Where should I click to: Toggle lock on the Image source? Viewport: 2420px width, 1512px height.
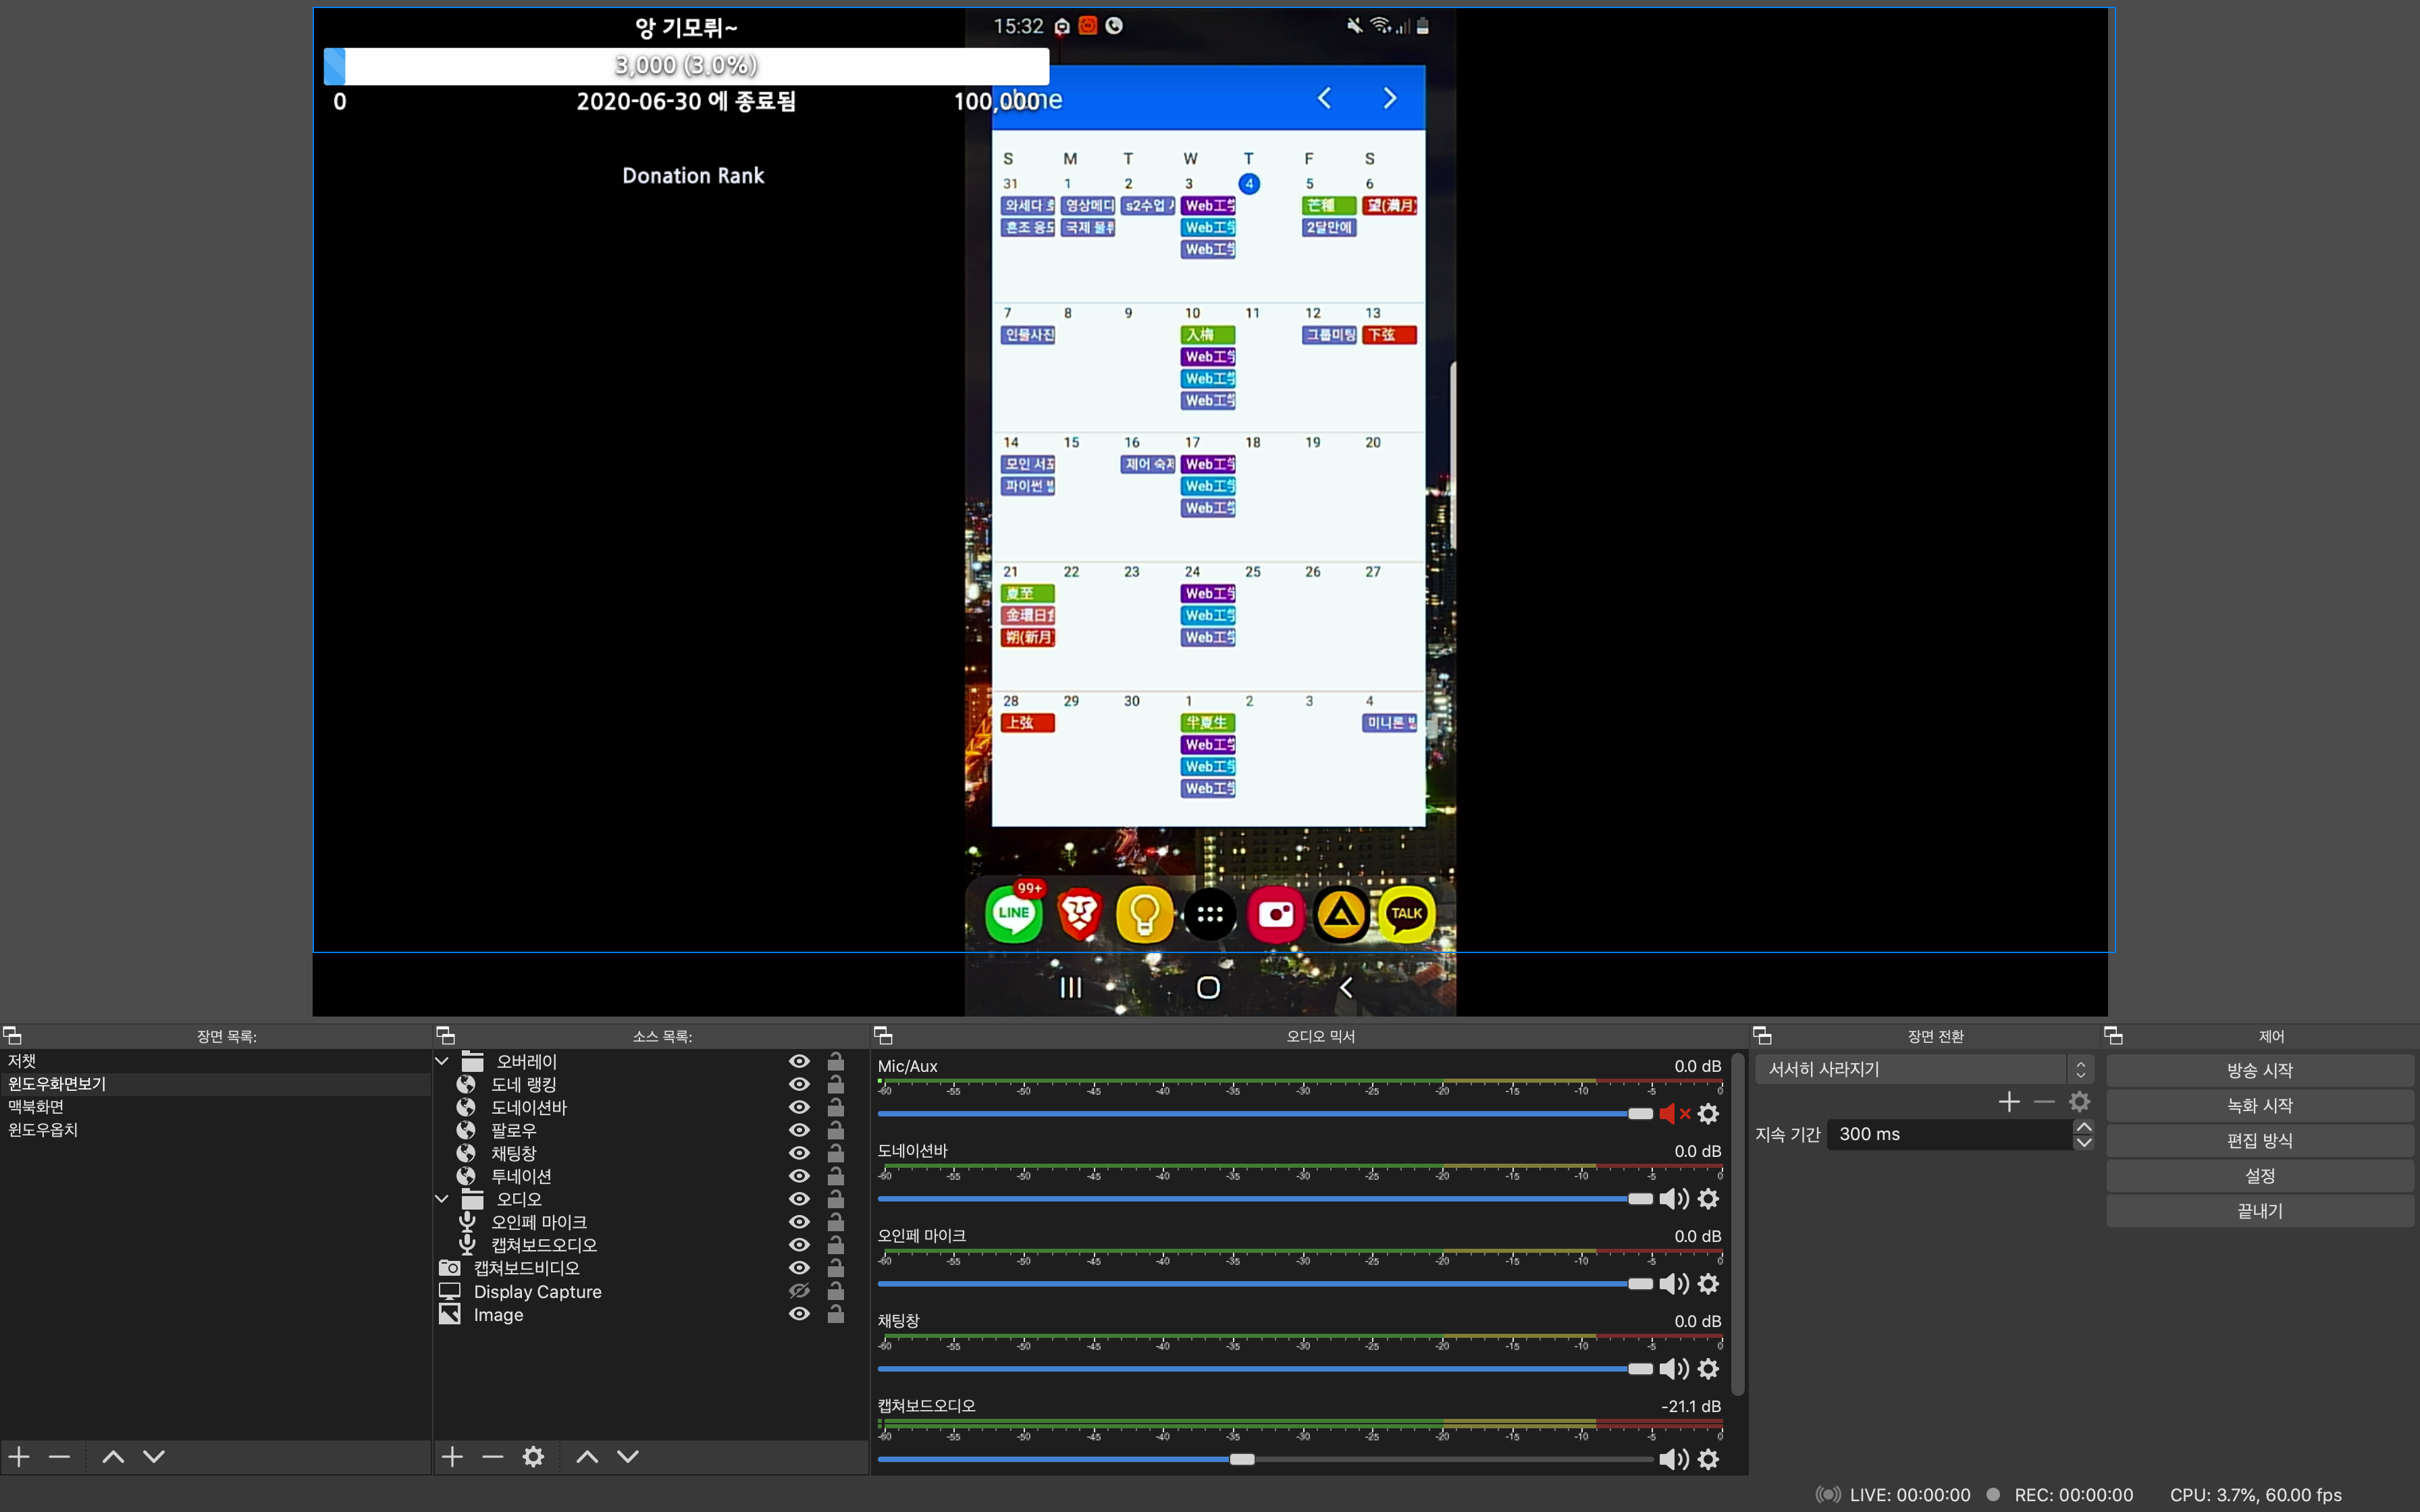[x=836, y=1314]
